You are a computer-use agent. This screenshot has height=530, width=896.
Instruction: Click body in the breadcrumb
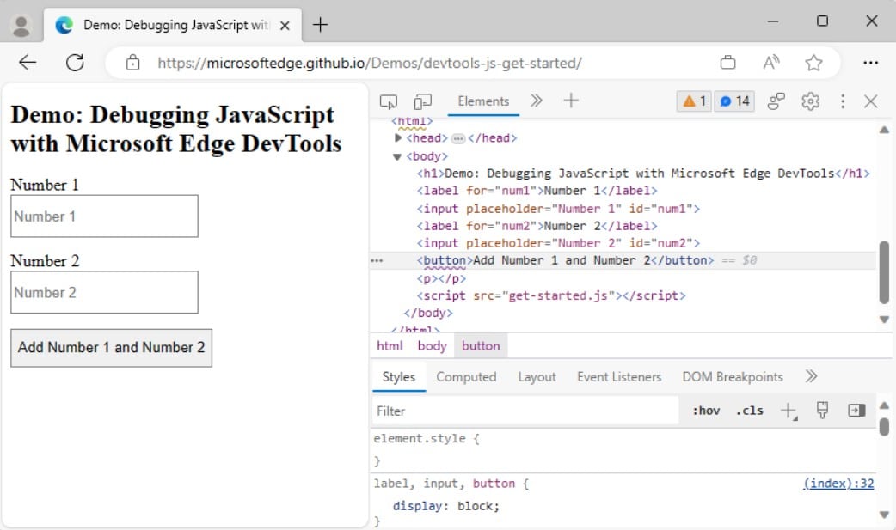[x=432, y=345]
